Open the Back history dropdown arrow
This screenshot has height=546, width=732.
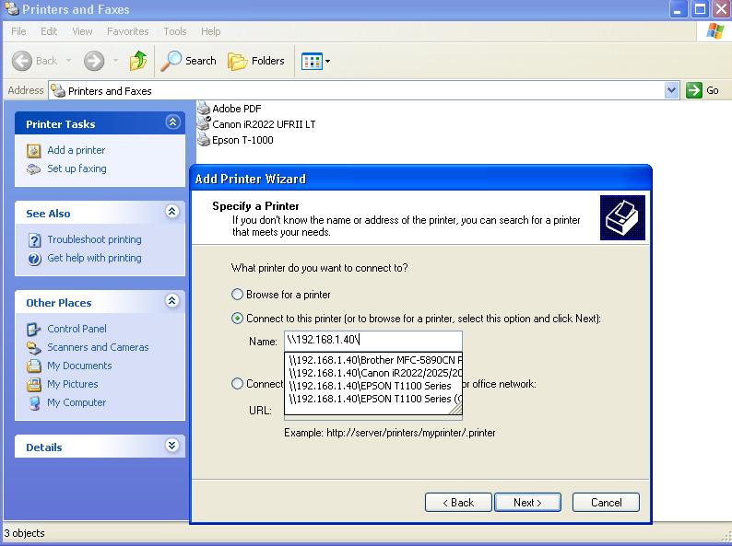(x=68, y=61)
